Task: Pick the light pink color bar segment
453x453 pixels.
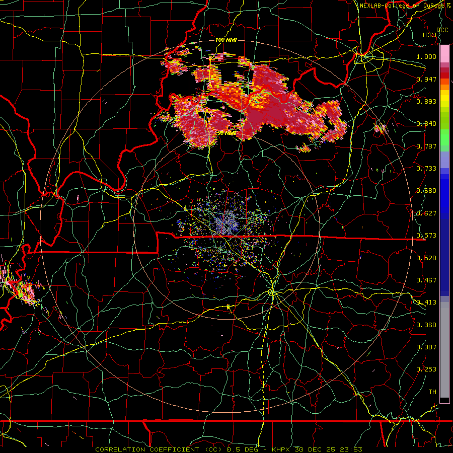Action: pos(444,53)
